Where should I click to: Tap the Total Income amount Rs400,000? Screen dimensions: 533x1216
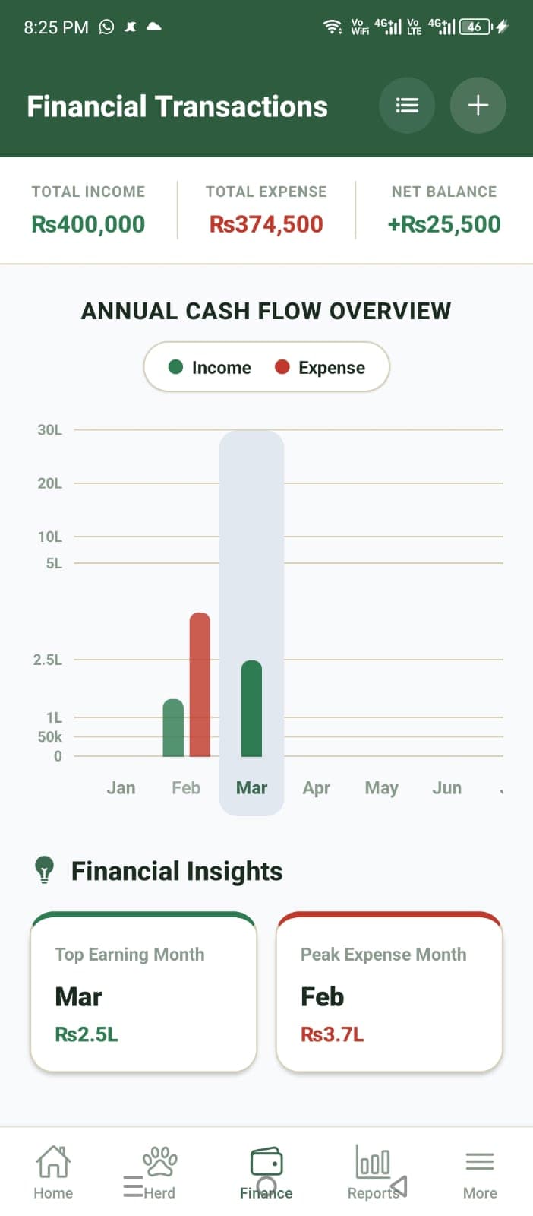pyautogui.click(x=88, y=224)
